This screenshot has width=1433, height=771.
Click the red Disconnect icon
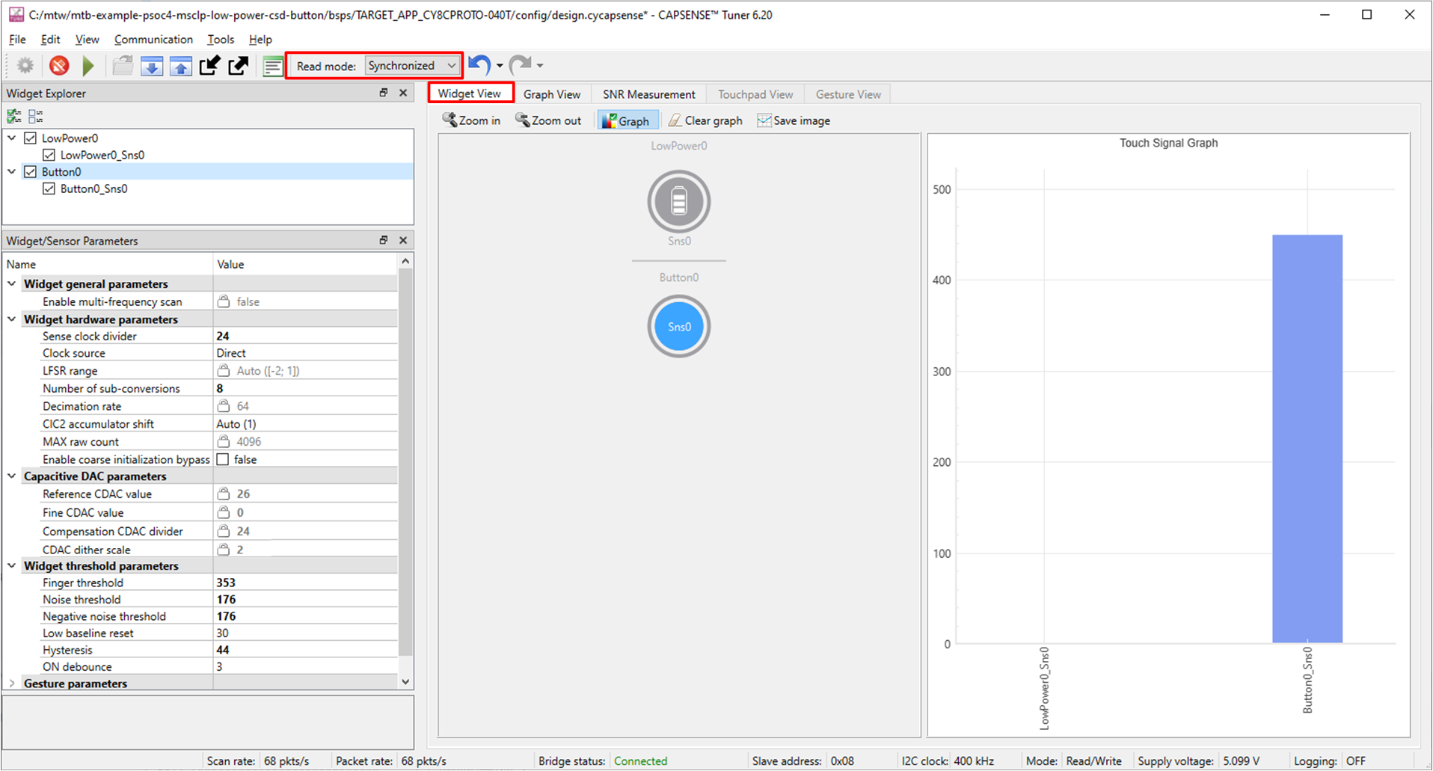pyautogui.click(x=59, y=66)
